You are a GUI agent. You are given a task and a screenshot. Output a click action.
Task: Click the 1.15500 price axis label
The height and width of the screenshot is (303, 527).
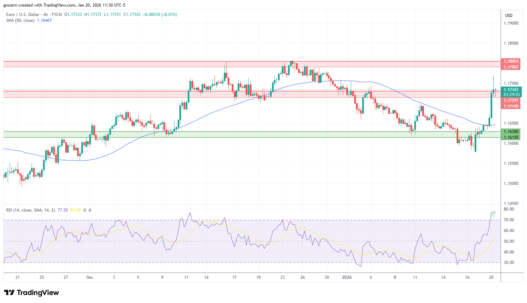[511, 163]
